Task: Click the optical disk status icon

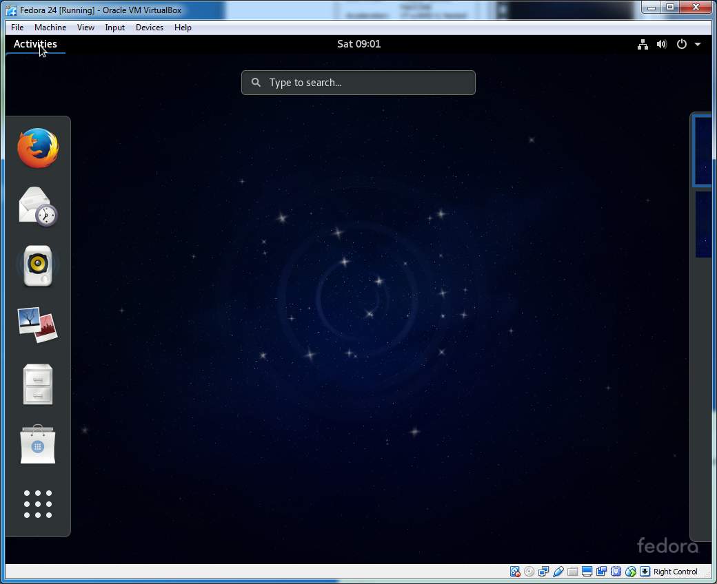Action: click(x=529, y=572)
